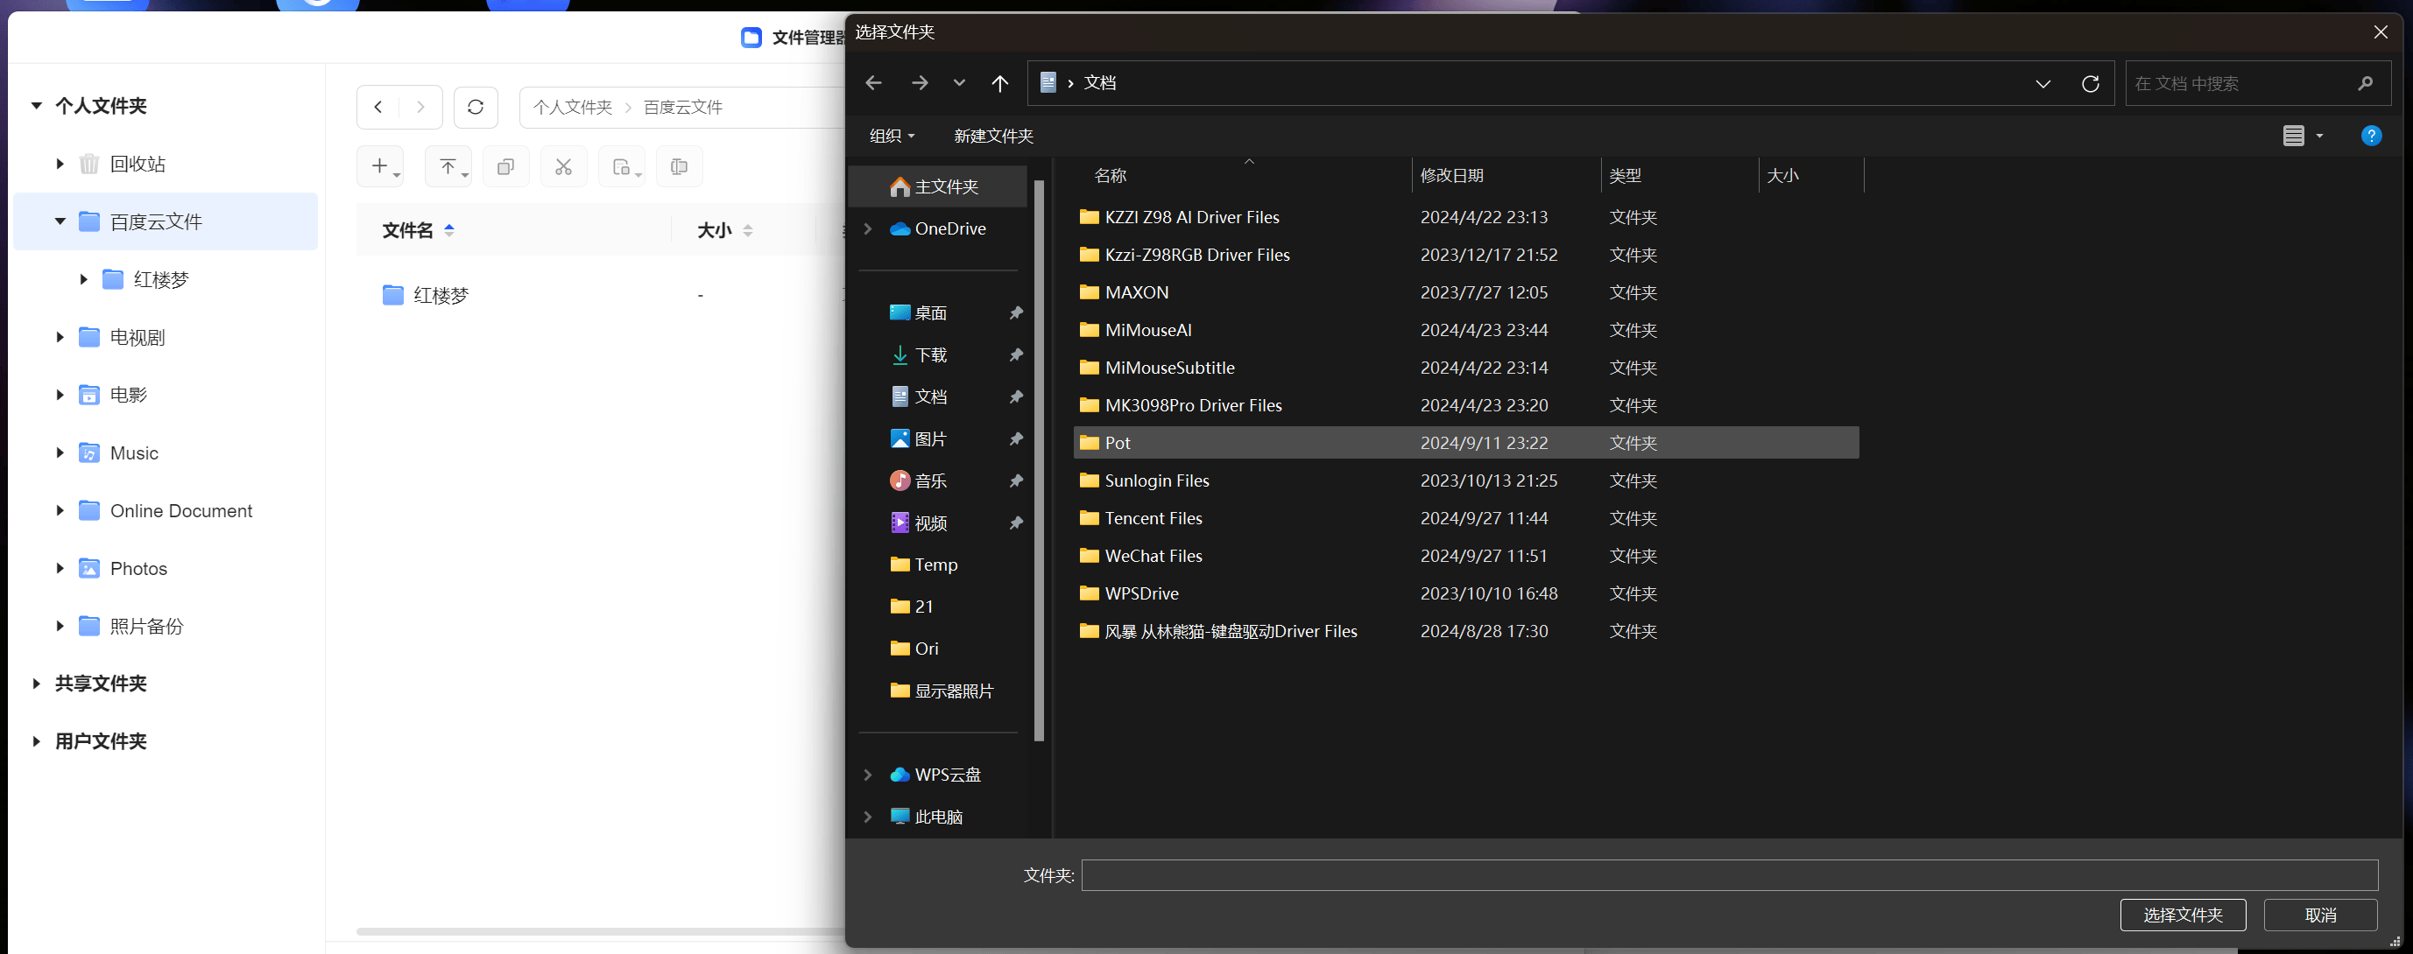This screenshot has height=954, width=2413.
Task: Expand the OneDrive navigation entry
Action: (867, 228)
